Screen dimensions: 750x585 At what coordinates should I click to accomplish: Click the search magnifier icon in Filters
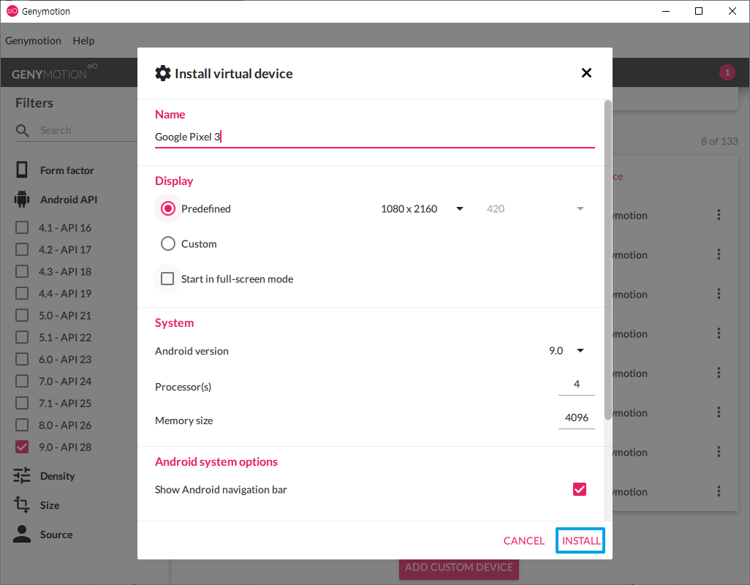pos(23,131)
